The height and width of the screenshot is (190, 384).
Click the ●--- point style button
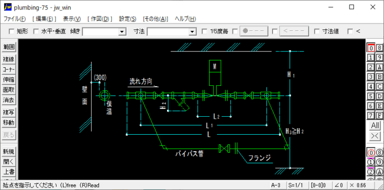pos(254,31)
